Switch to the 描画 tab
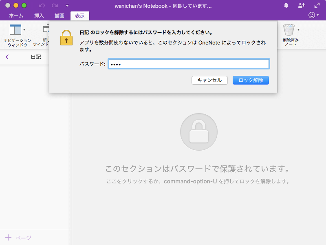The height and width of the screenshot is (245, 326). [59, 16]
